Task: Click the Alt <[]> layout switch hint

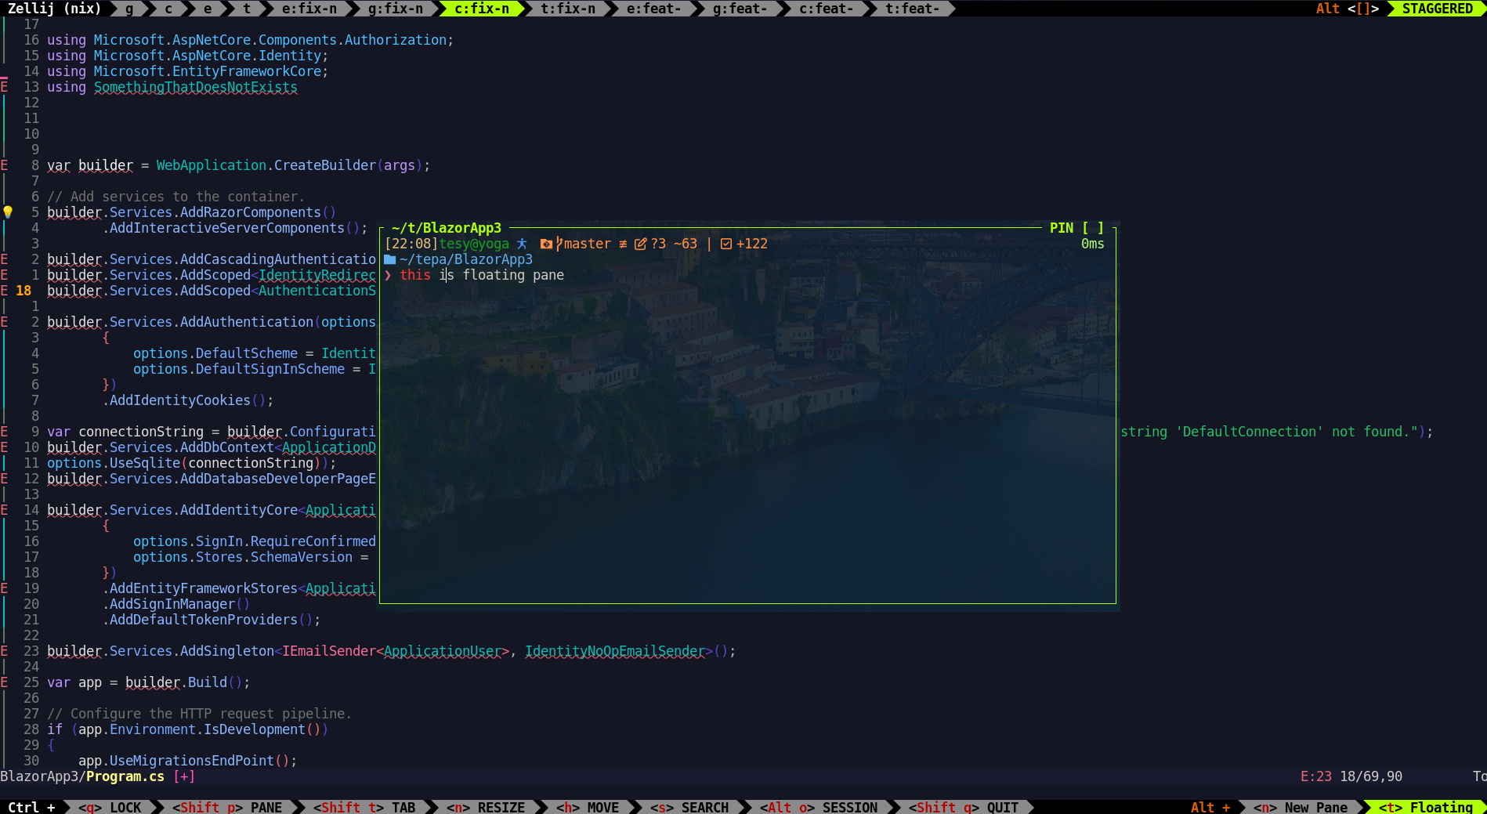Action: [x=1348, y=9]
